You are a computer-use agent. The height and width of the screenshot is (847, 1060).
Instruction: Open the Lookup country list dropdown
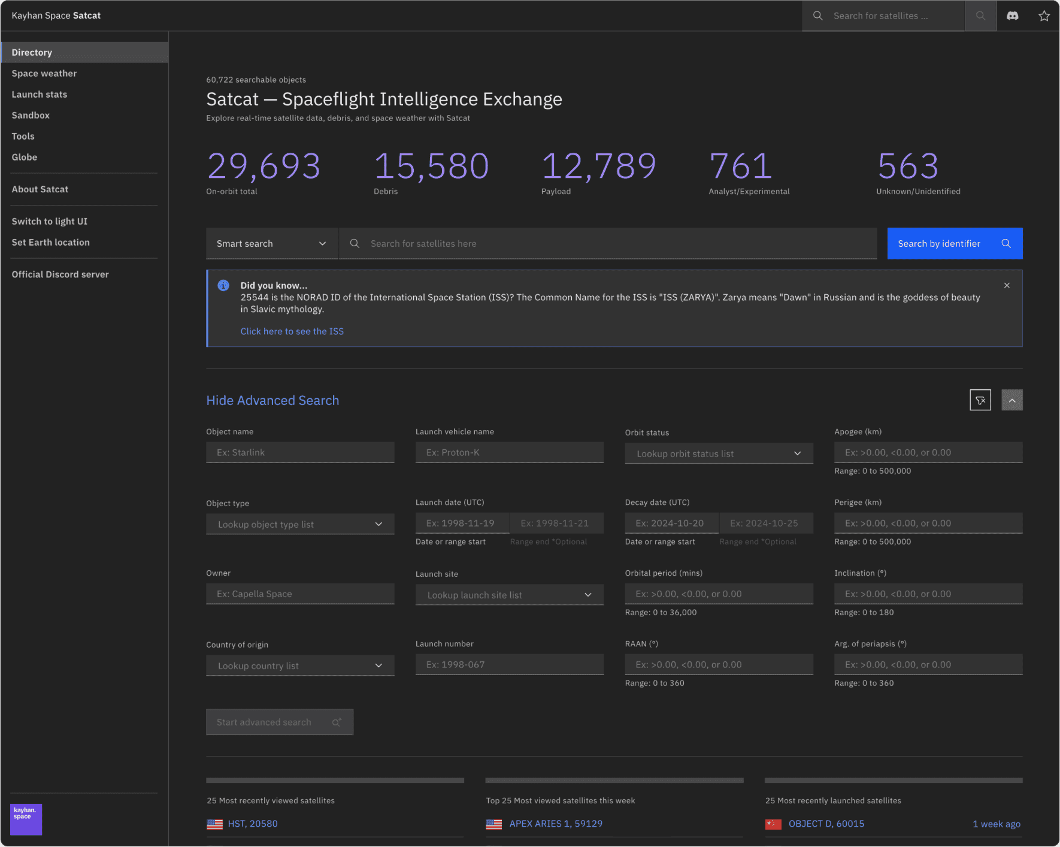coord(299,665)
